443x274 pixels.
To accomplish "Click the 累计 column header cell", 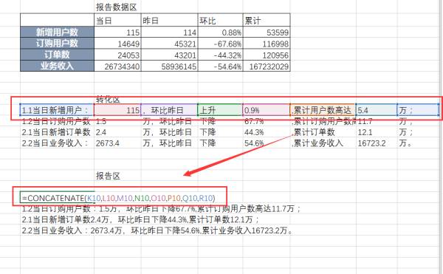I will click(267, 21).
